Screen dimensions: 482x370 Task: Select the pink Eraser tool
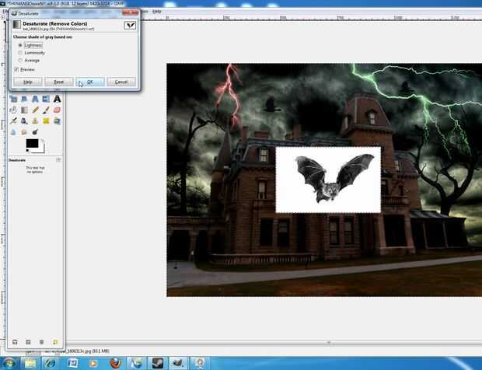click(x=57, y=110)
